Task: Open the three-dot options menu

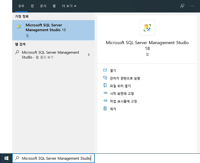Action: pos(192,6)
